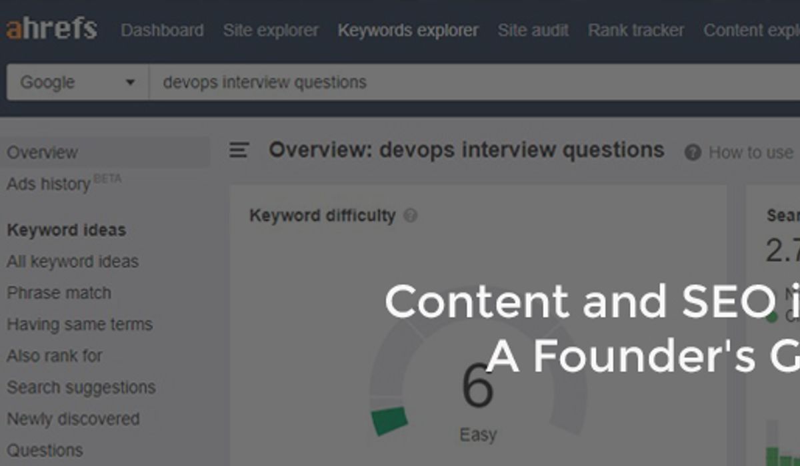View the Phrase match report
The width and height of the screenshot is (800, 466).
[x=59, y=293]
